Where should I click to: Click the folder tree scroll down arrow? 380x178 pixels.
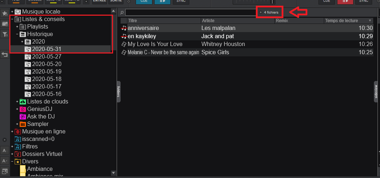(x=114, y=173)
